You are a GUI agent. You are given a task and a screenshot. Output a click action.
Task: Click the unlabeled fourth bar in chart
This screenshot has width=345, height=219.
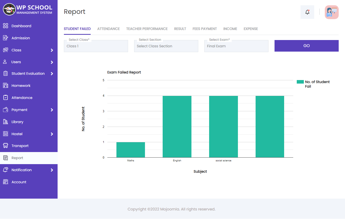point(270,127)
